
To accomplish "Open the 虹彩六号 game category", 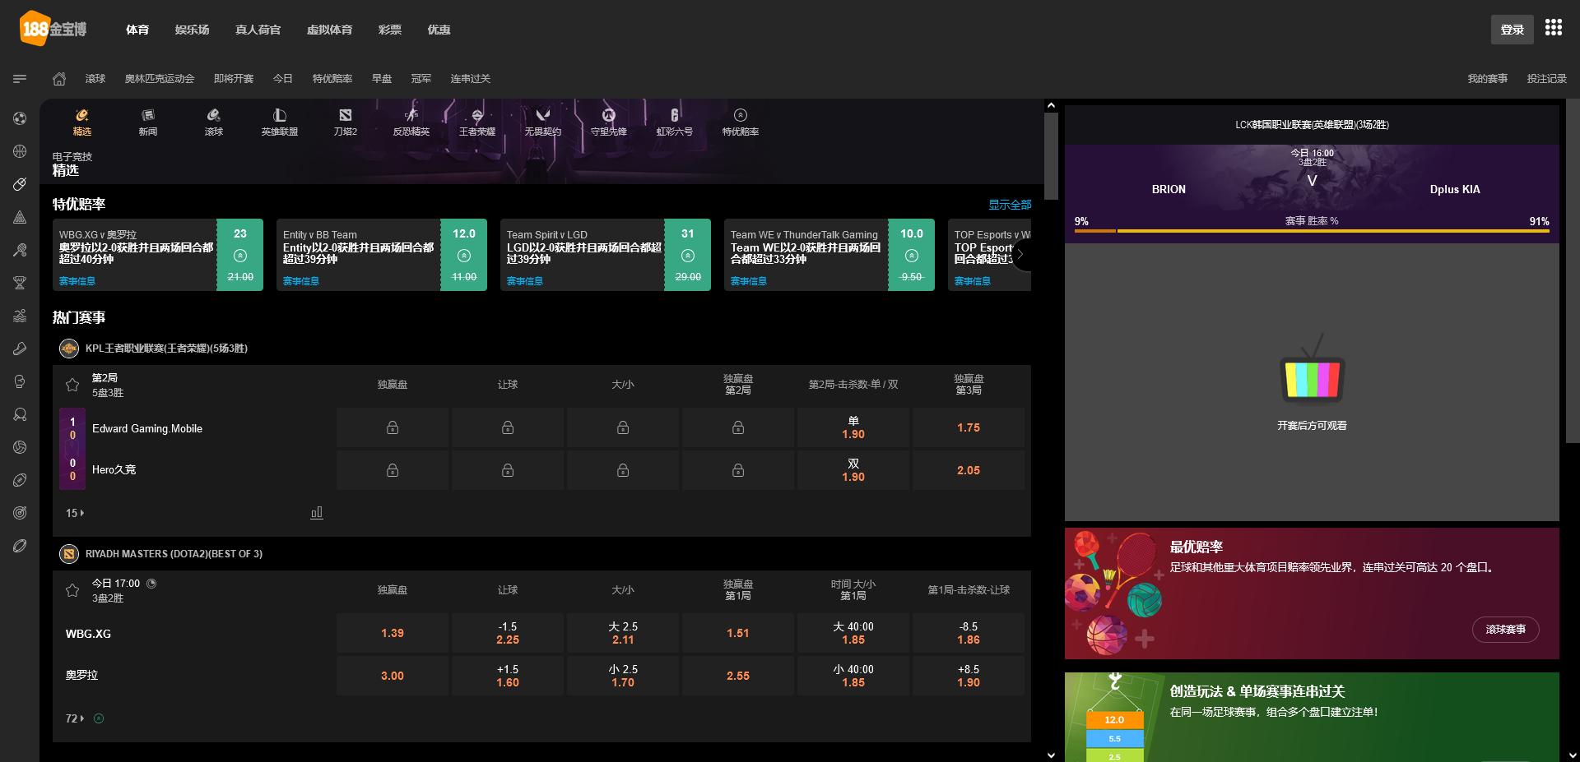I will pos(675,122).
